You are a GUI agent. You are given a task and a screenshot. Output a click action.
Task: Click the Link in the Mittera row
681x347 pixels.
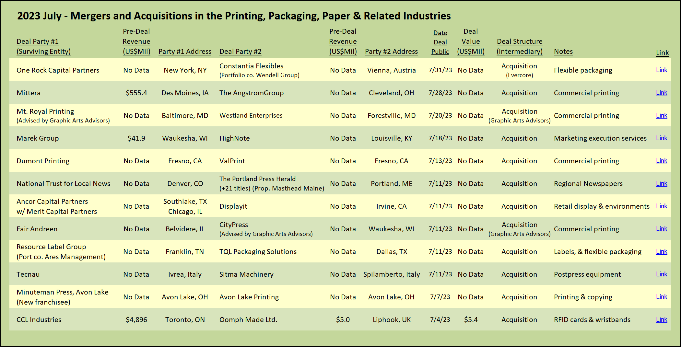661,93
